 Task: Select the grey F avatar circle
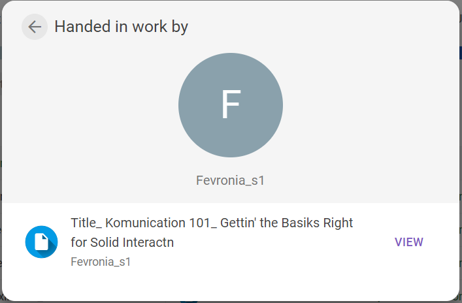[x=231, y=105]
